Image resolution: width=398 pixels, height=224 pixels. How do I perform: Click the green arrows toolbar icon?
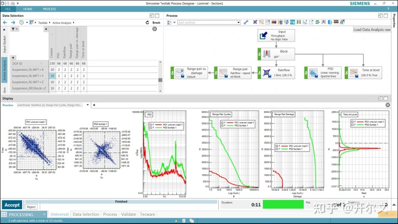(x=317, y=22)
